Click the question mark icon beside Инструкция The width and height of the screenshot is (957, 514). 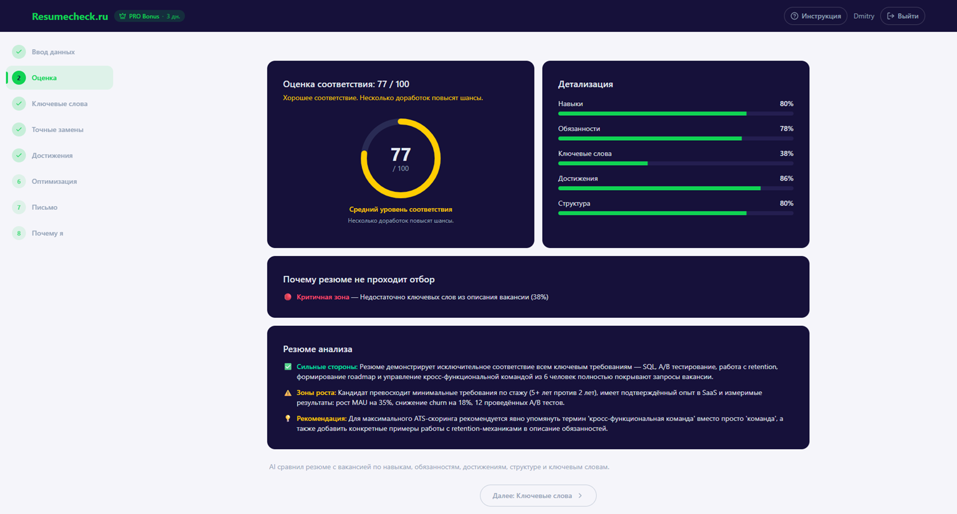[794, 16]
